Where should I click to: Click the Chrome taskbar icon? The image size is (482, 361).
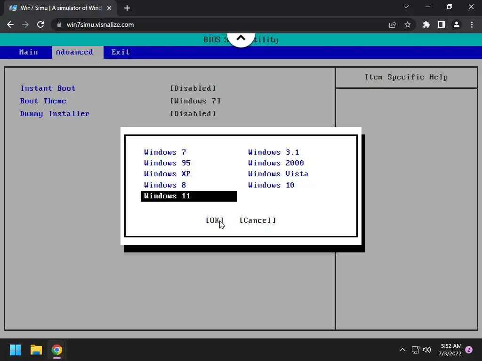57,350
